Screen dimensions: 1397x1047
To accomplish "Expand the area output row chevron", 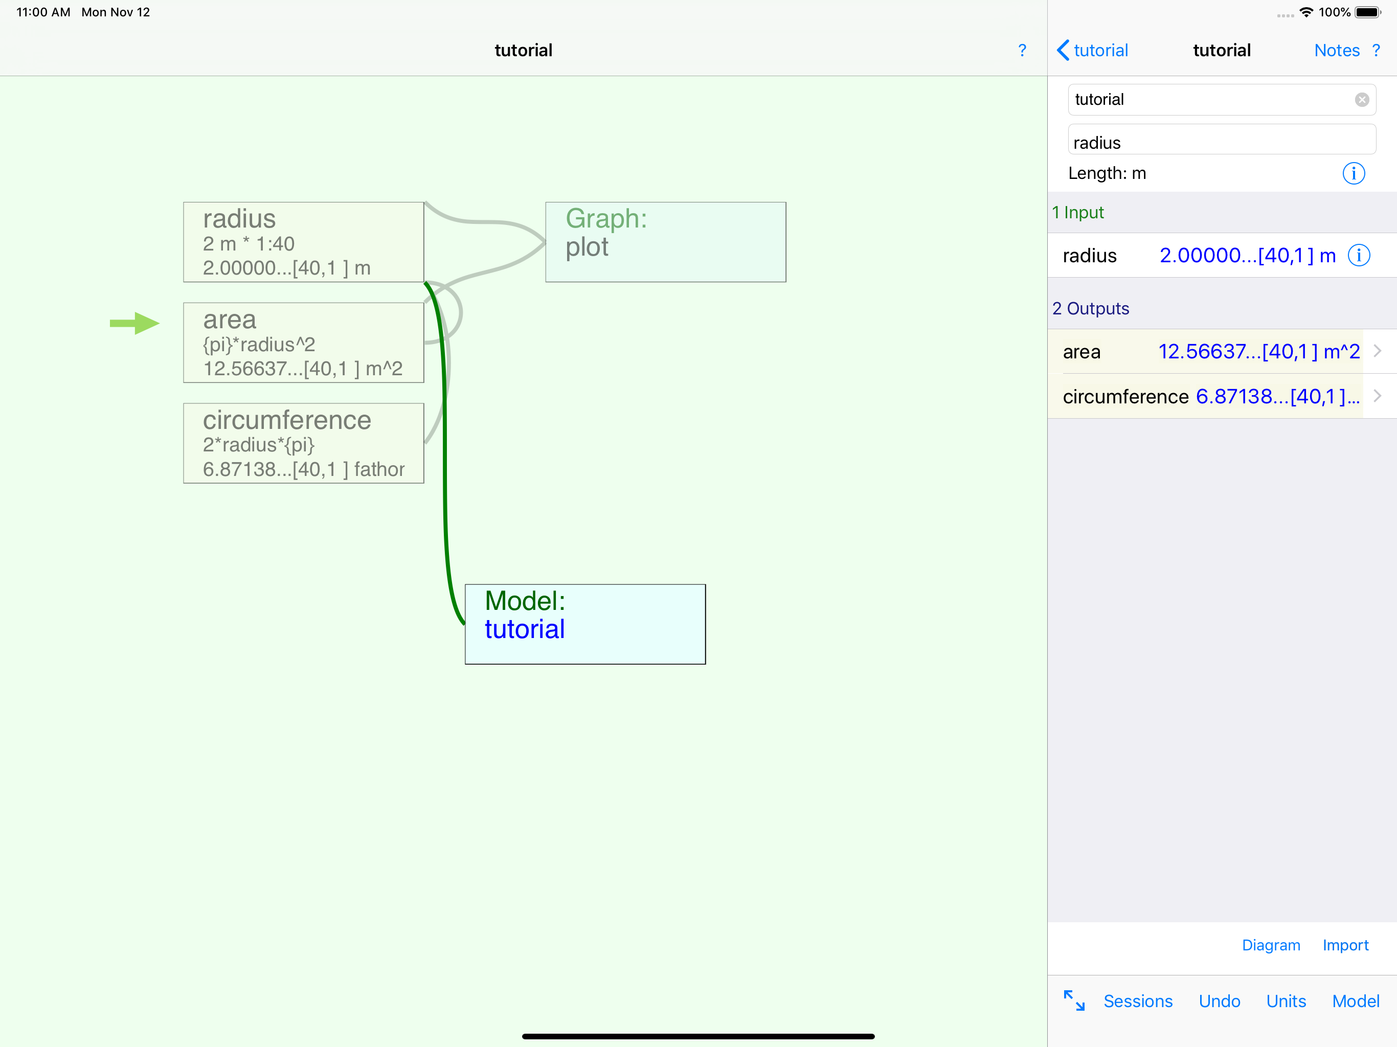I will point(1378,351).
